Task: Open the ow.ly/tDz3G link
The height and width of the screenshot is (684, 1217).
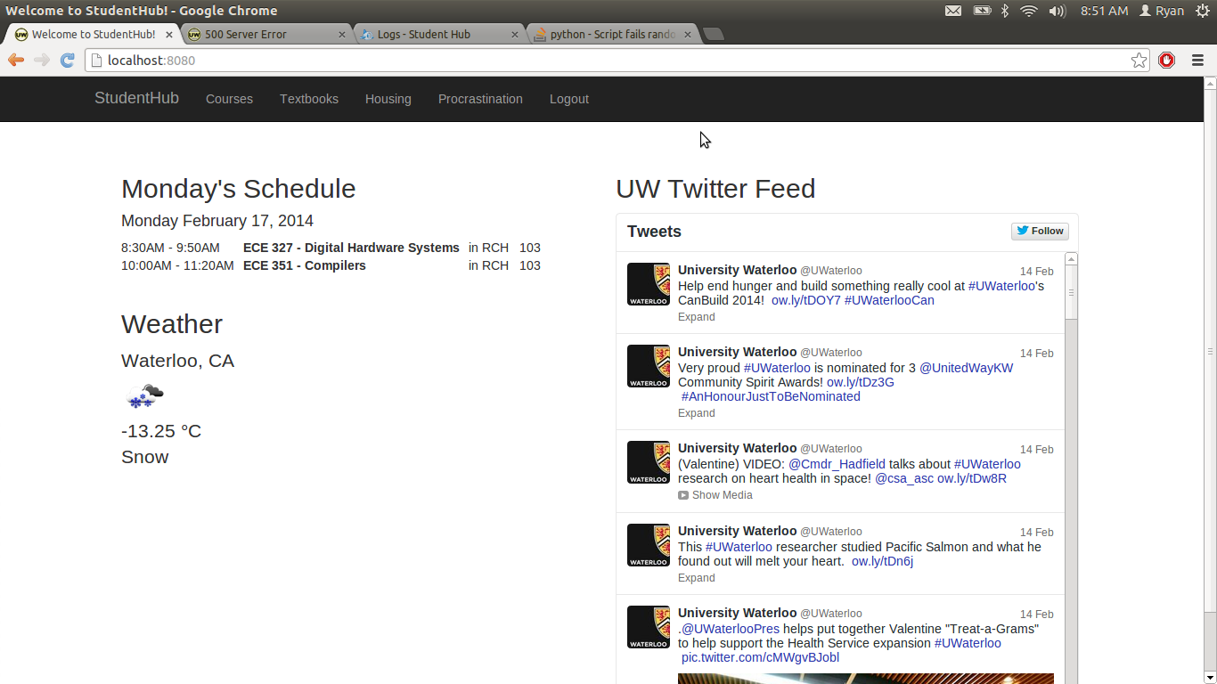Action: pos(861,382)
